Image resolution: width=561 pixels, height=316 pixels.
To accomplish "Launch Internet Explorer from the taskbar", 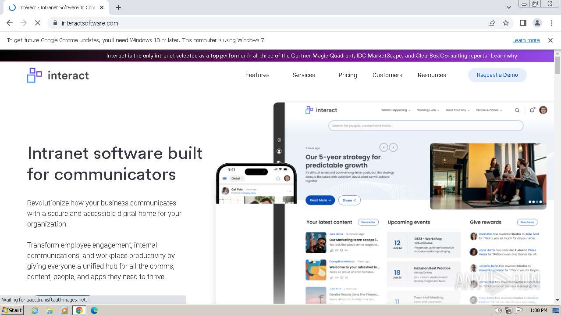I will 35,310.
